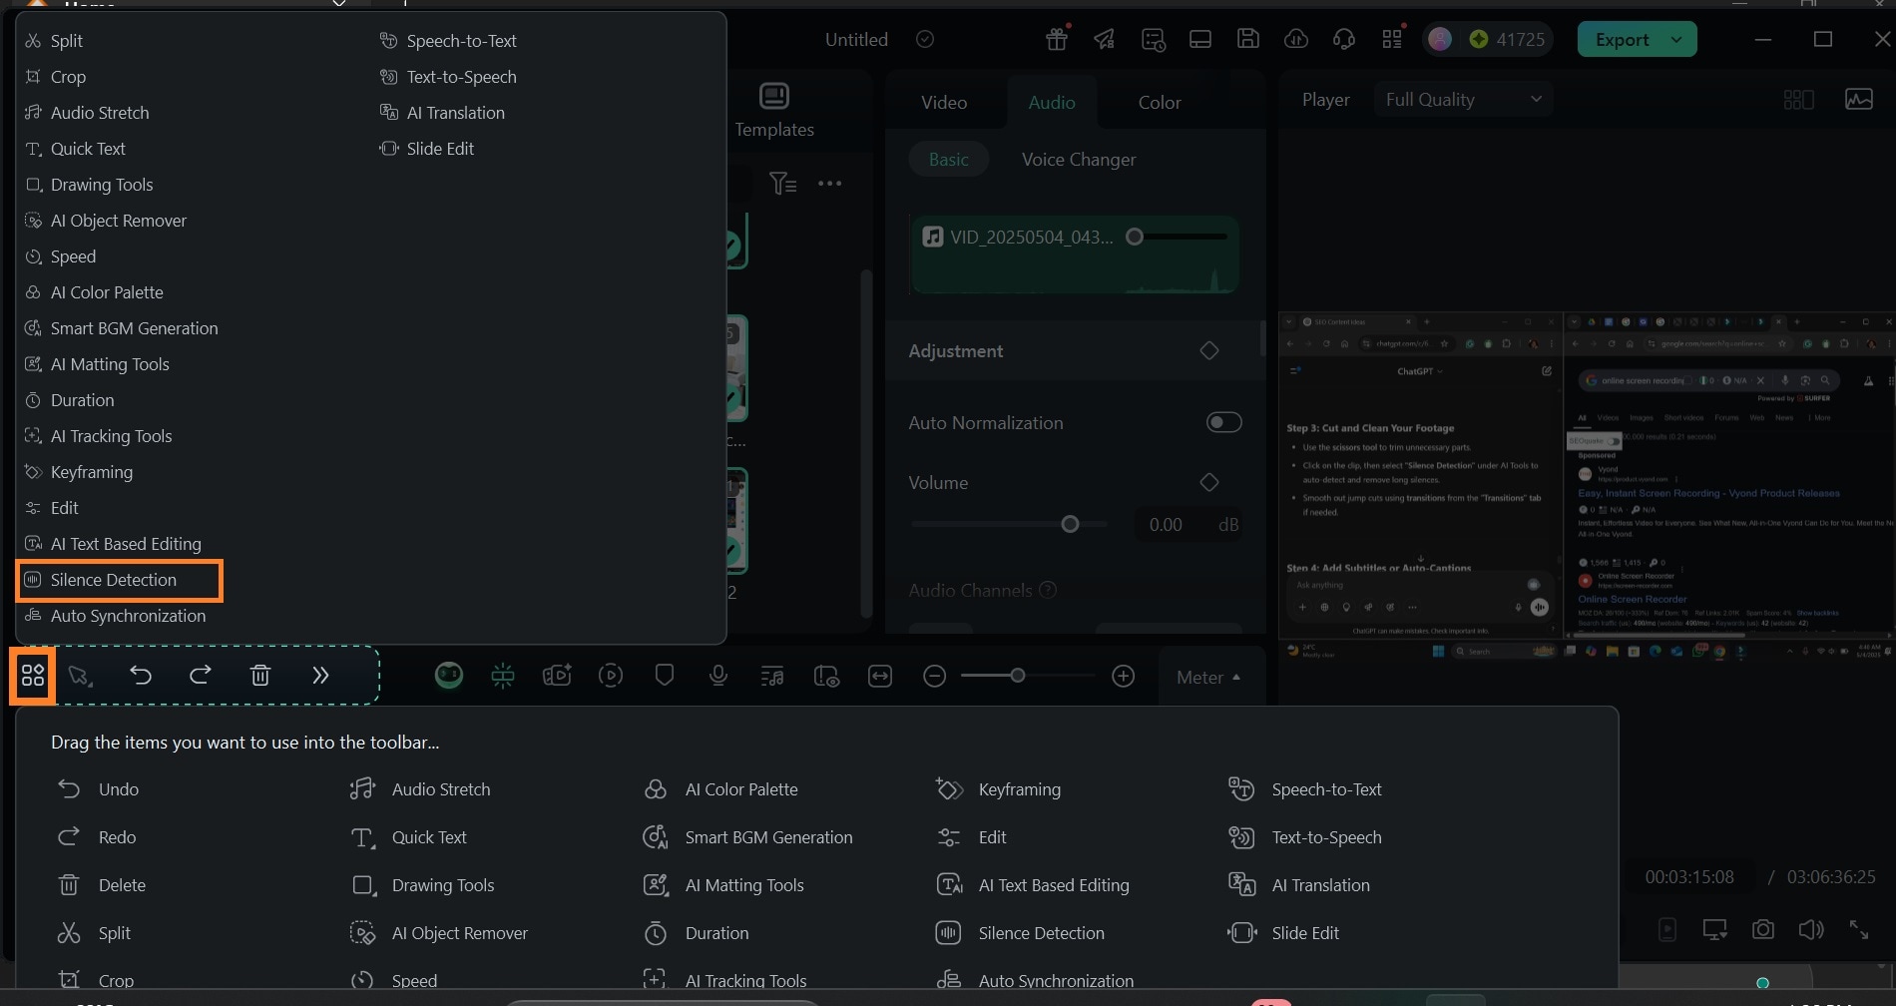This screenshot has width=1896, height=1006.
Task: Open the three-dot more options menu
Action: (829, 184)
